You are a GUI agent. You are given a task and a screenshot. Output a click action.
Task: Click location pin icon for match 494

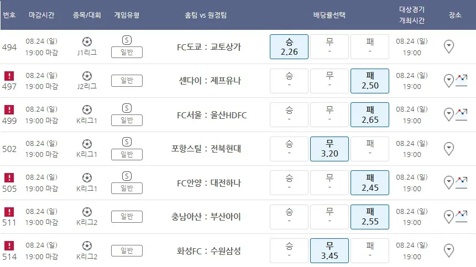tap(449, 46)
